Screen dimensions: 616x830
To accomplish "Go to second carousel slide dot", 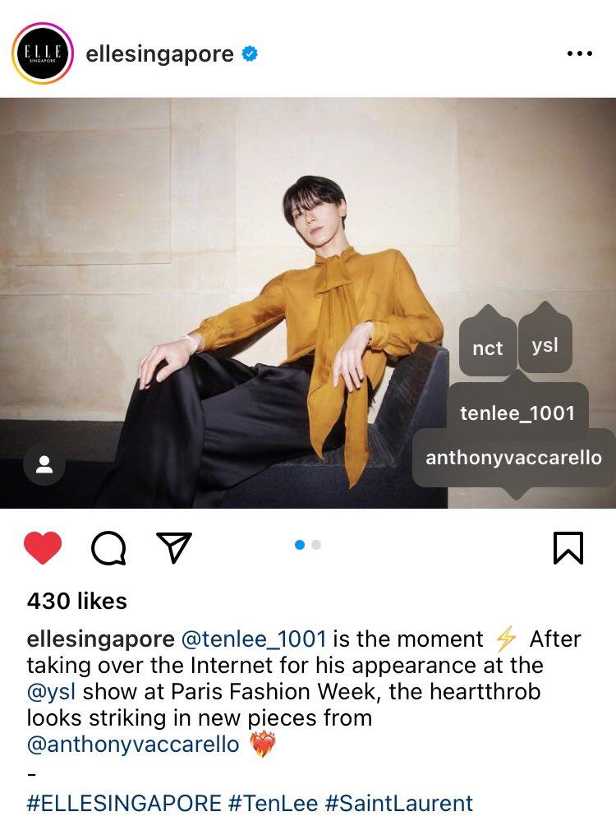I will point(316,545).
